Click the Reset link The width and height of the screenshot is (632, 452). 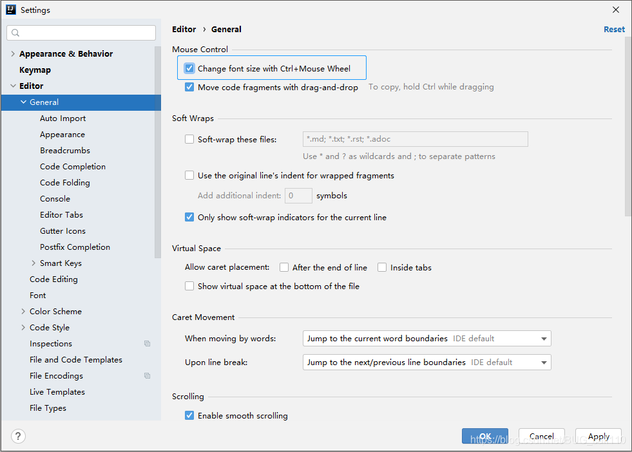(x=613, y=29)
